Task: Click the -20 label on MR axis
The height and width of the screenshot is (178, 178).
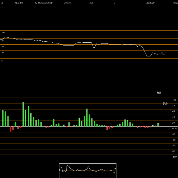Action: pos(174,134)
